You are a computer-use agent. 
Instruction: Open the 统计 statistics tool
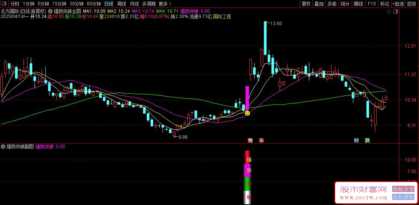(345, 4)
